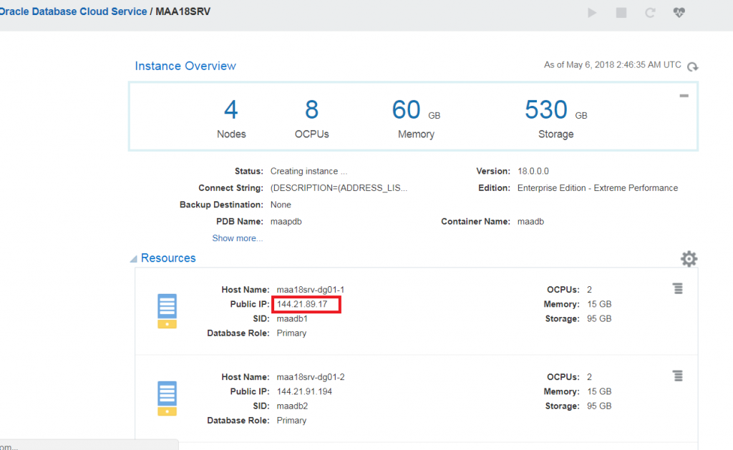733x450 pixels.
Task: Click the Stop service square icon
Action: tap(621, 13)
